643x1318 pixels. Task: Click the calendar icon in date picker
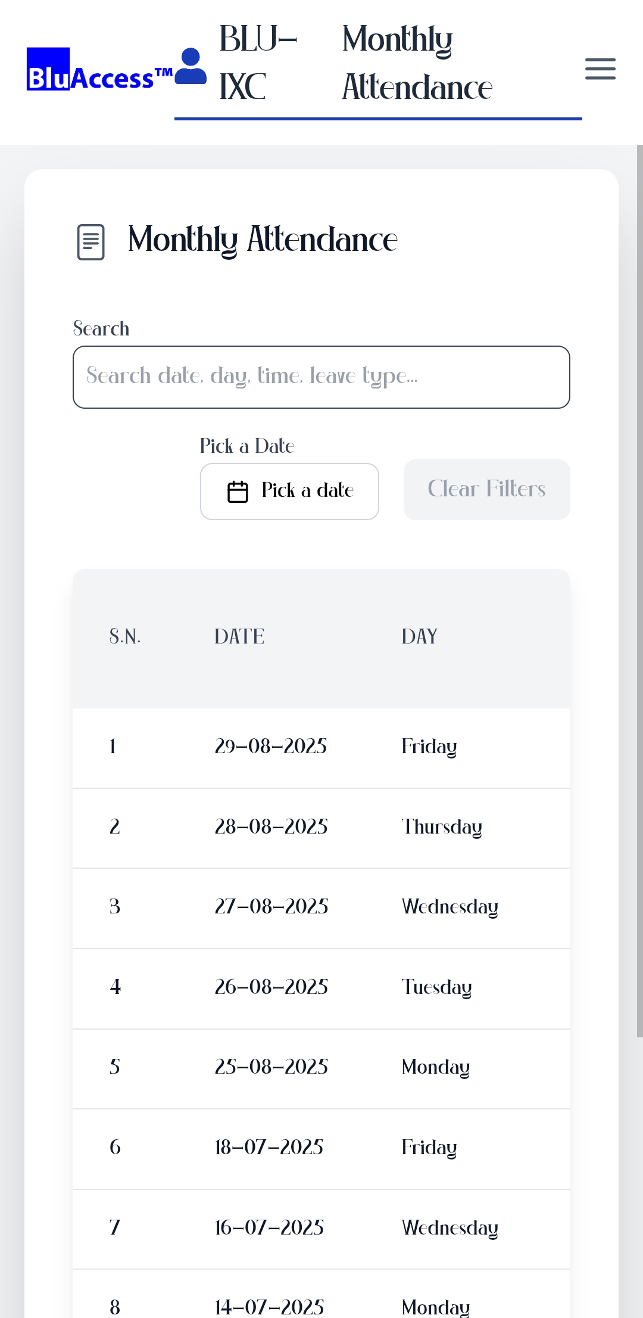(238, 492)
